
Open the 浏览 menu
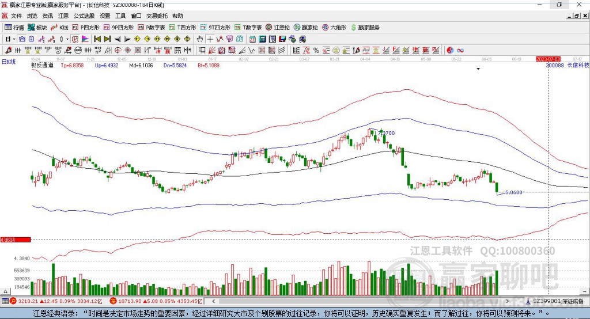coord(32,16)
